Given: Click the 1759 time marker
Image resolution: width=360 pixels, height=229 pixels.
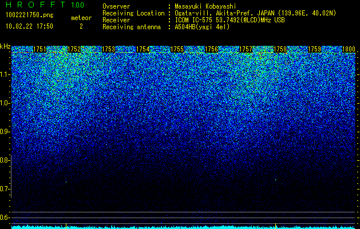Looking at the screenshot, I should tap(315, 49).
